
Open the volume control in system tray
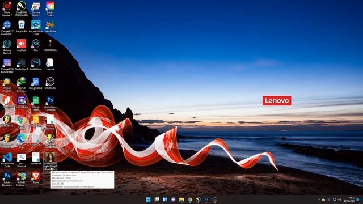[339, 199]
